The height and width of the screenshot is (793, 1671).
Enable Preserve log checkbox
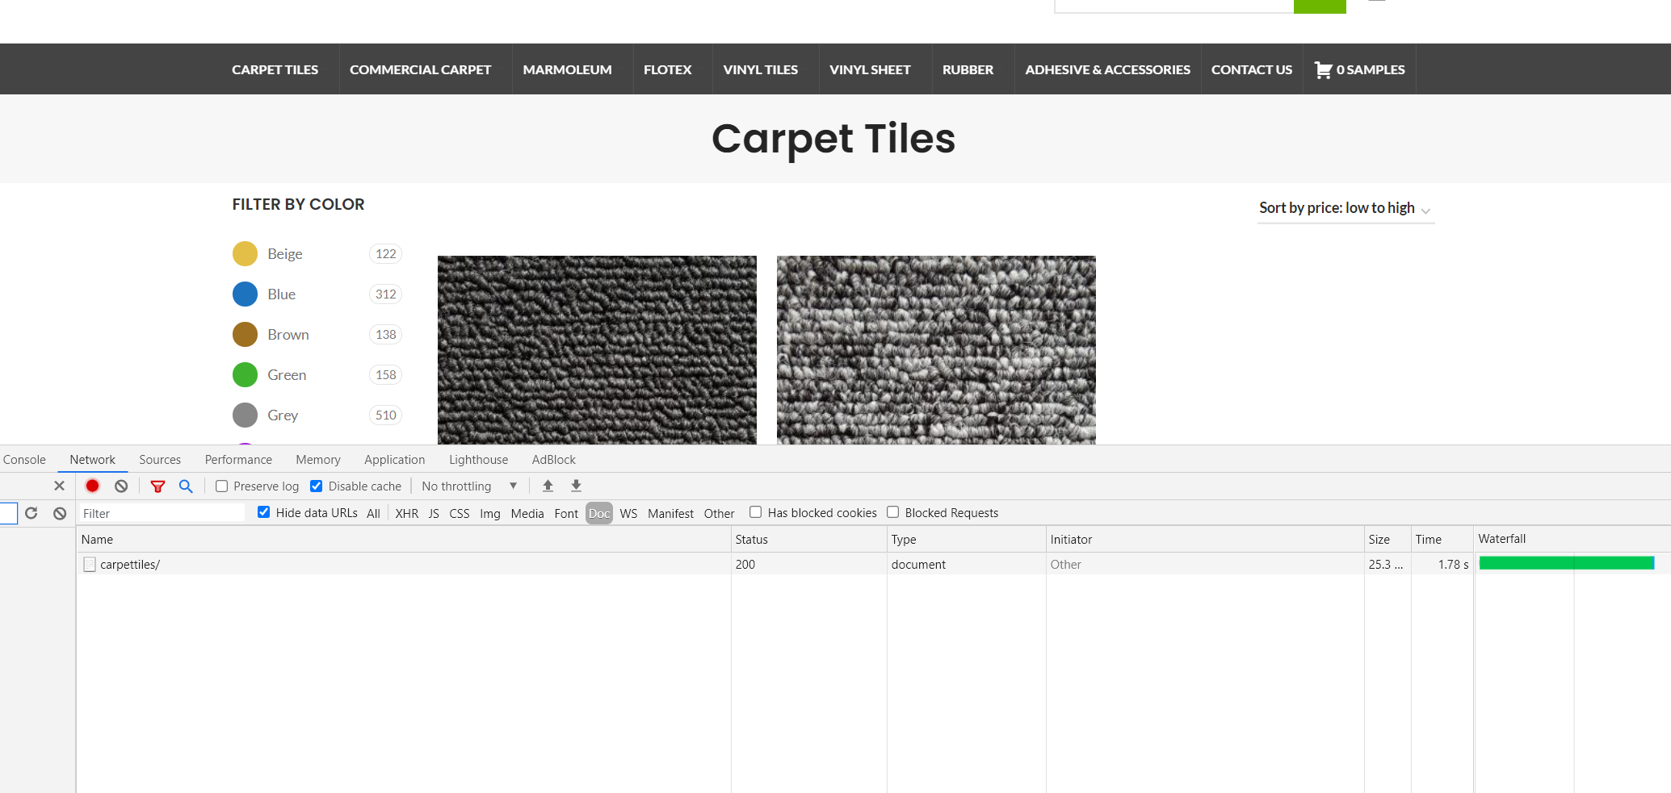click(221, 486)
